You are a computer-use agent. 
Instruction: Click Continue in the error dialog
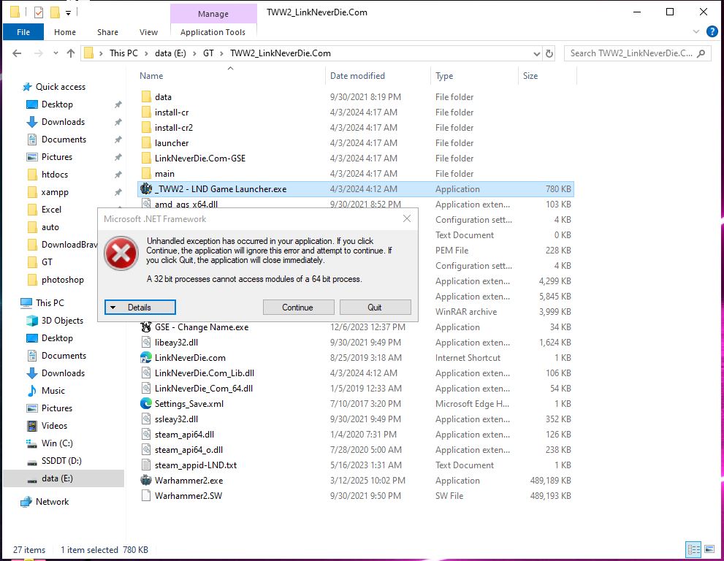298,307
